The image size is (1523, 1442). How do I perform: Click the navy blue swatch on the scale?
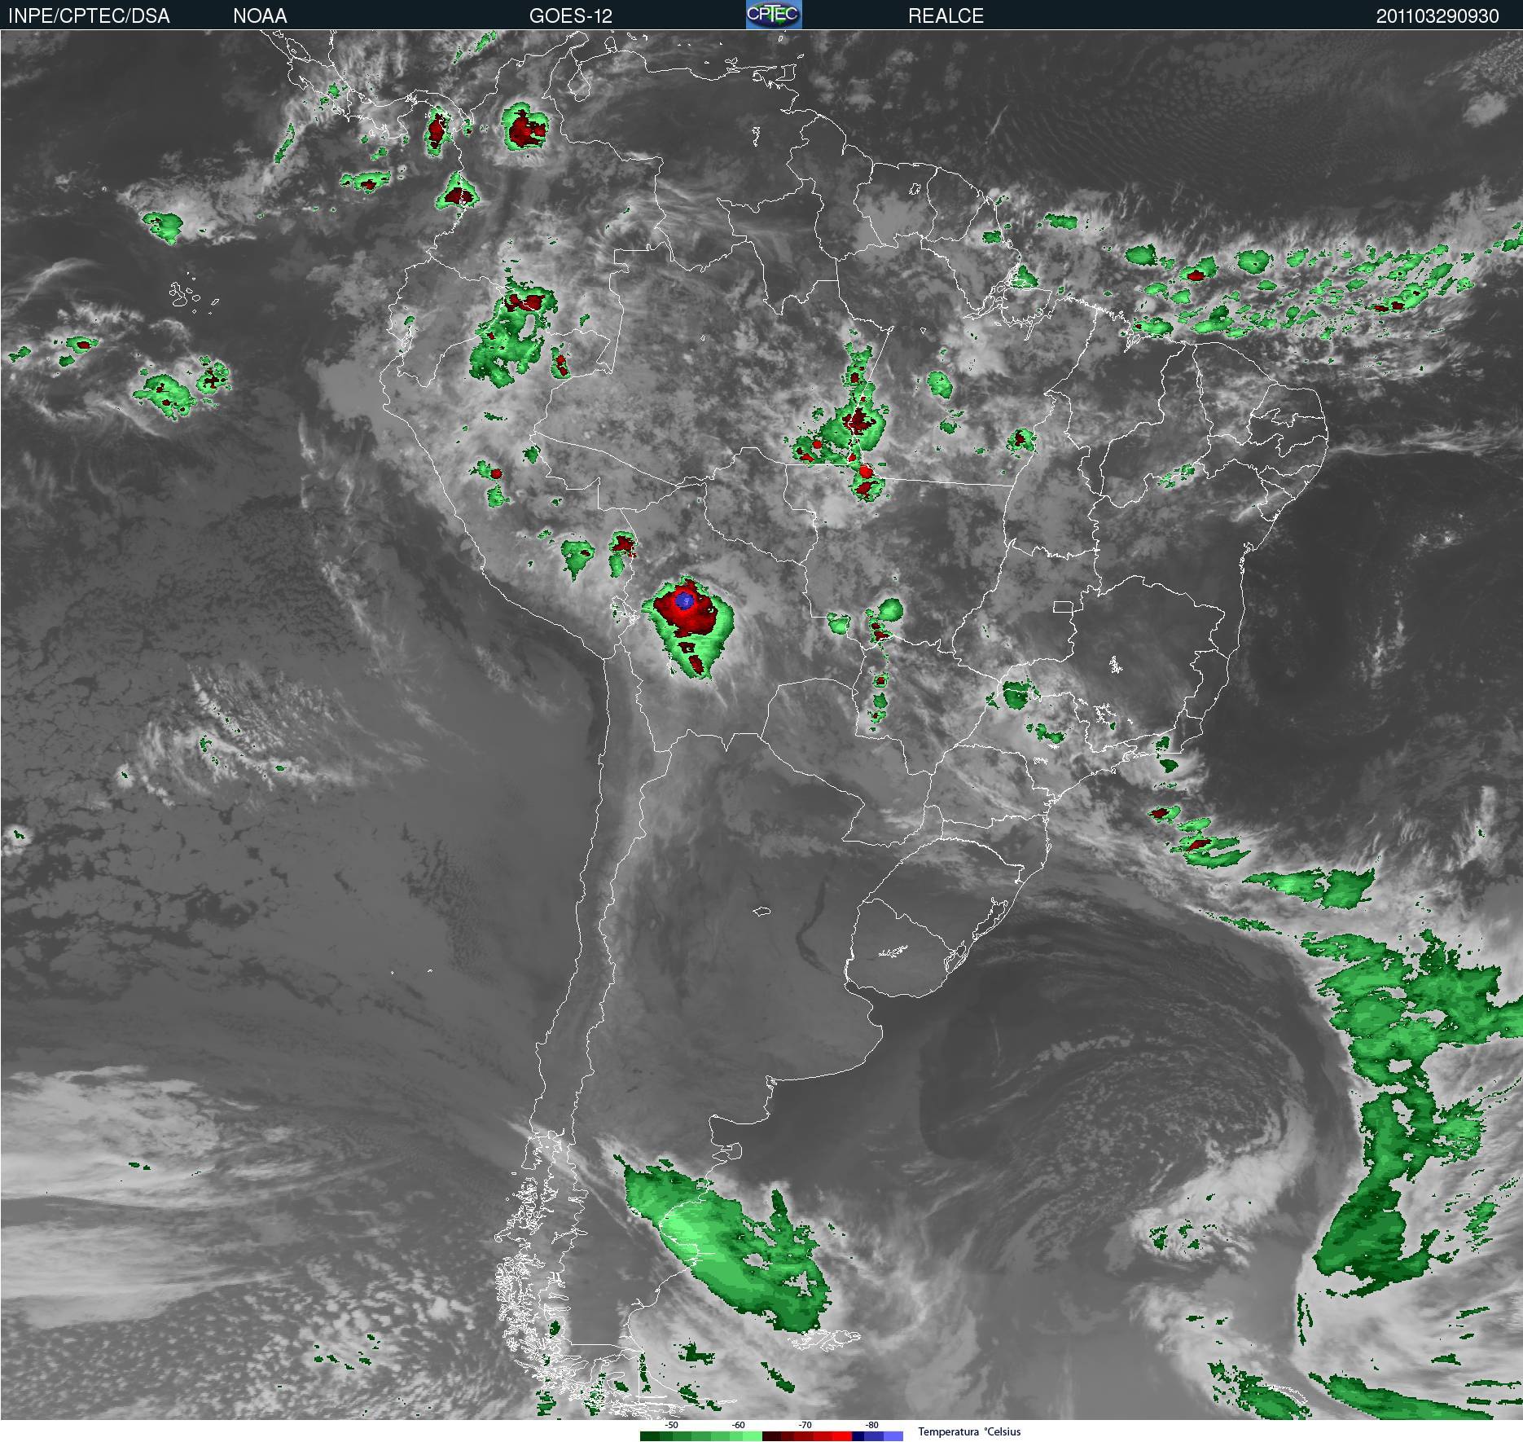[x=858, y=1436]
